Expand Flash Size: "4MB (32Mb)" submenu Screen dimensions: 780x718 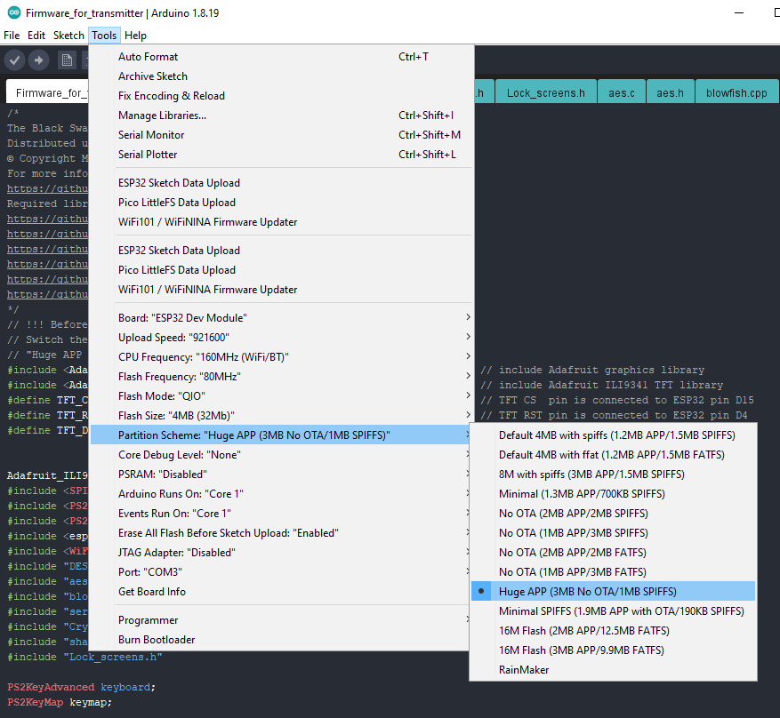click(281, 415)
